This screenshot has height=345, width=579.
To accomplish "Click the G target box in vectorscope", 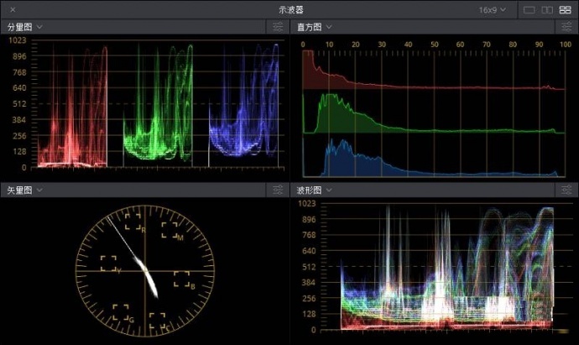I will click(120, 312).
